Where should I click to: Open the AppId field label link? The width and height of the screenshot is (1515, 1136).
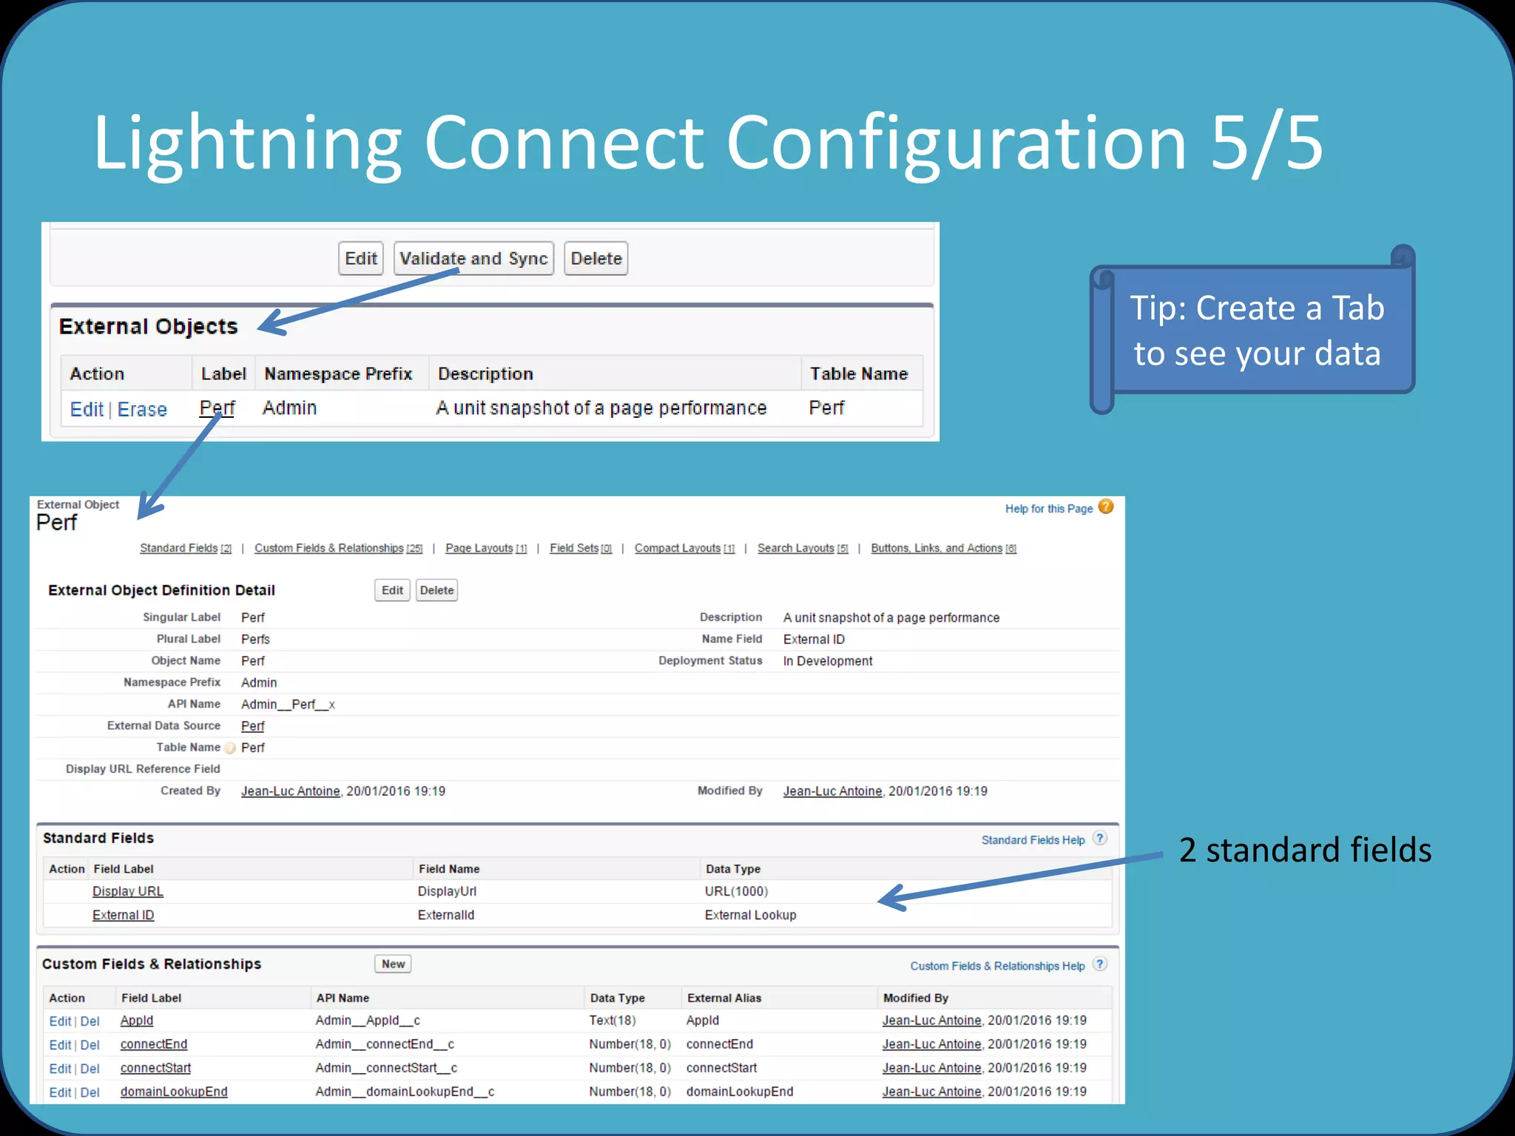(137, 1021)
